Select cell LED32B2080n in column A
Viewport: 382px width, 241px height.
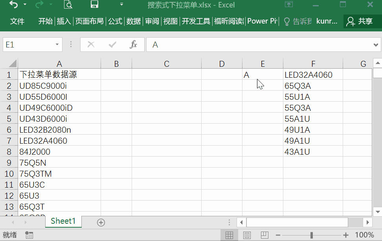tap(59, 130)
